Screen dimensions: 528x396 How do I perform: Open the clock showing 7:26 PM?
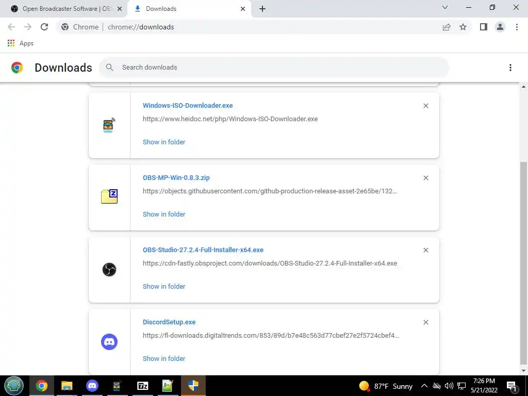484,386
